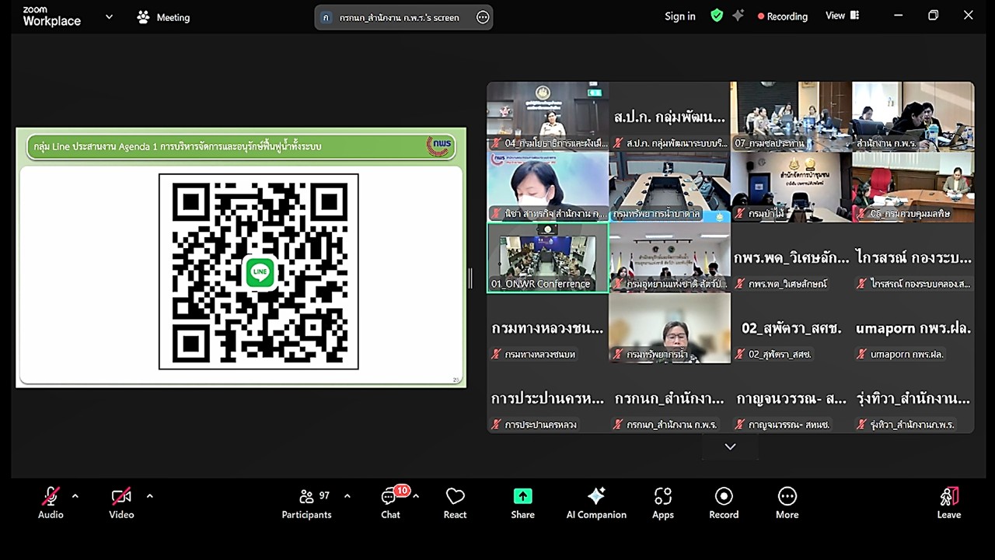Leave the meeting
The image size is (995, 560).
(948, 502)
